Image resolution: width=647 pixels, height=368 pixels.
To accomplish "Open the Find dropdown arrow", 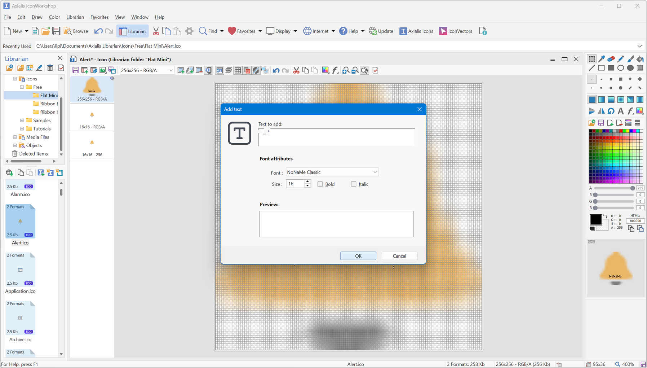I will pos(222,31).
